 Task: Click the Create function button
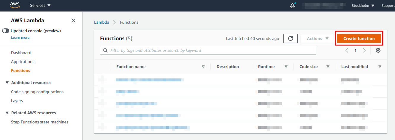pyautogui.click(x=359, y=38)
